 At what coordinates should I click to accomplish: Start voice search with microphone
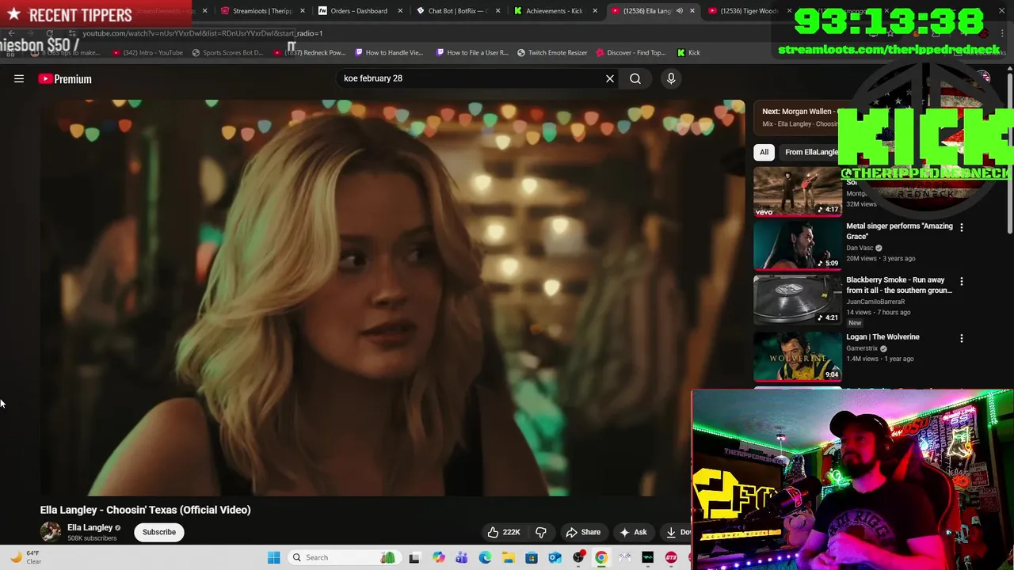click(x=671, y=78)
